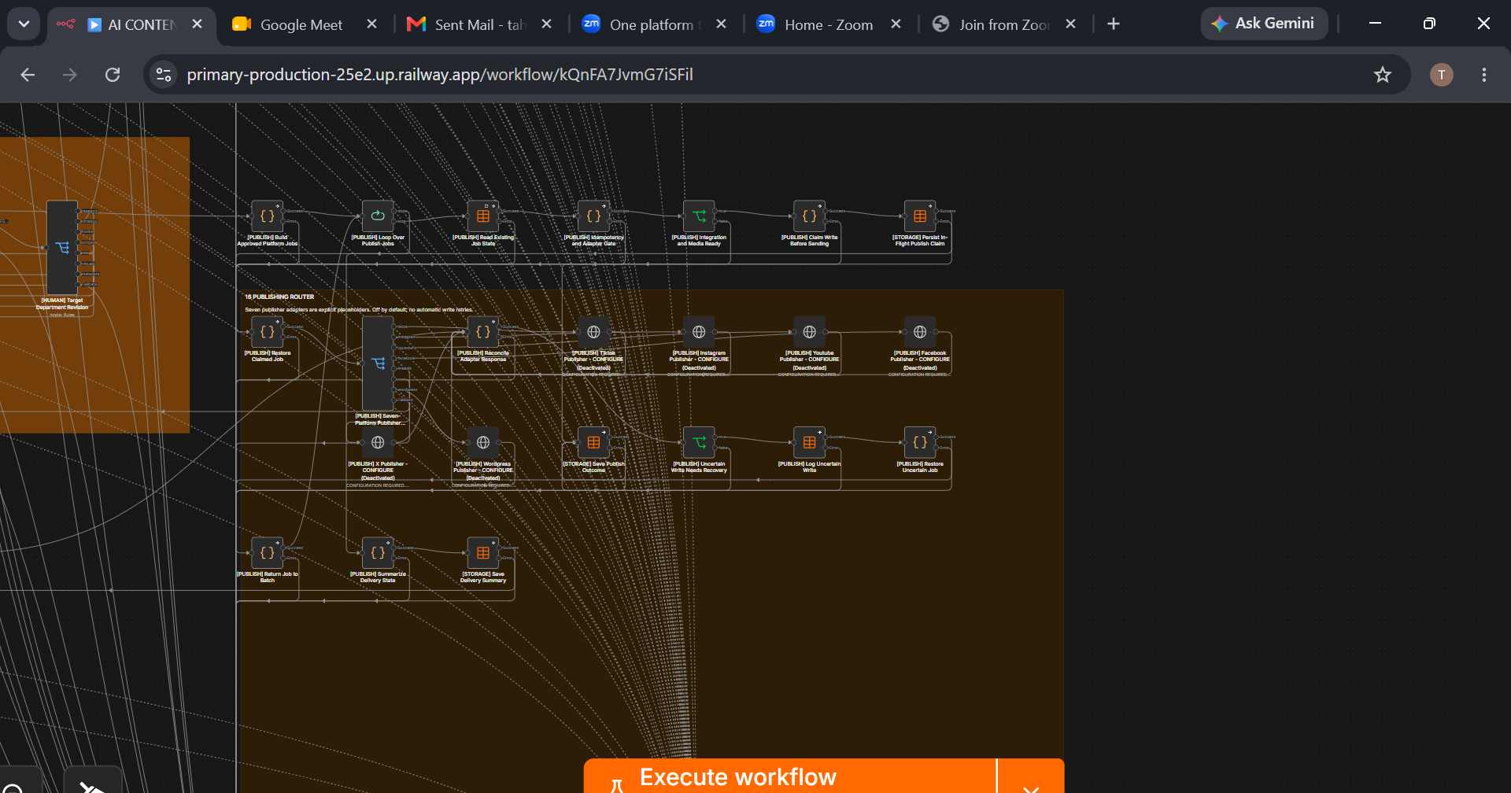The image size is (1511, 793).
Task: Select the Target Department Revision switch node
Action: (62, 248)
